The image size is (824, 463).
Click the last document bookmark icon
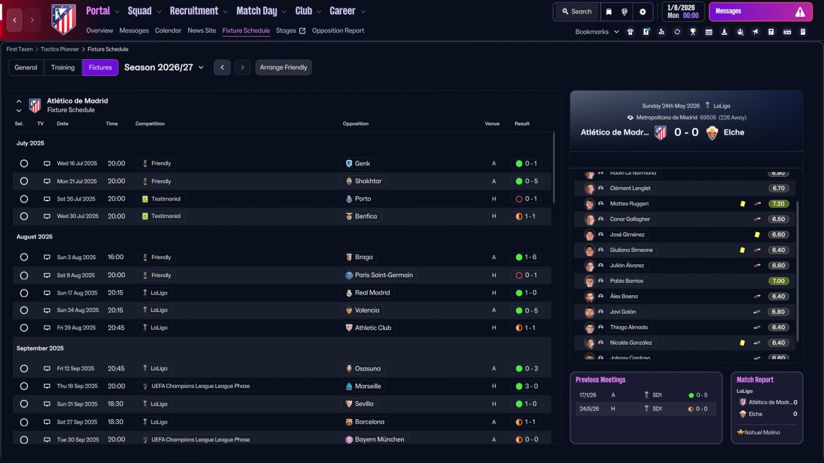click(x=803, y=32)
